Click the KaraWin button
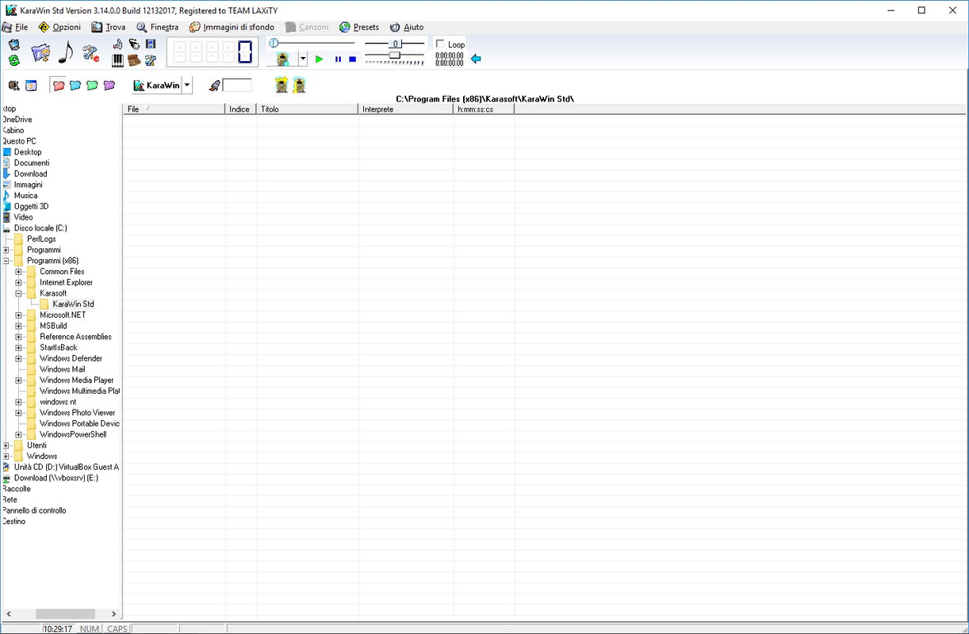The image size is (969, 634). [157, 85]
